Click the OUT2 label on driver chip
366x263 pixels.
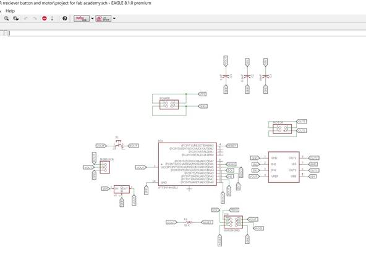(313, 158)
